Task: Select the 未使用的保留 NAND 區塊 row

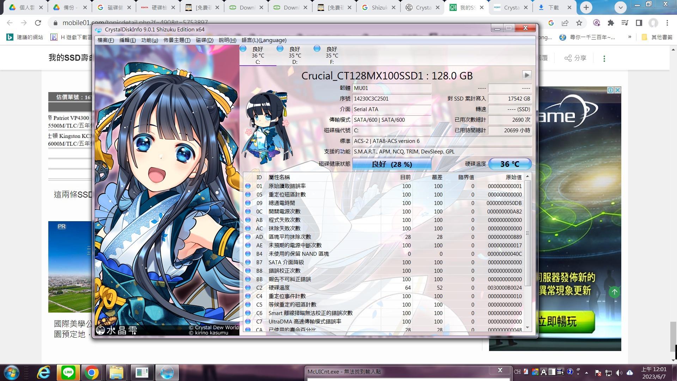Action: pos(384,254)
